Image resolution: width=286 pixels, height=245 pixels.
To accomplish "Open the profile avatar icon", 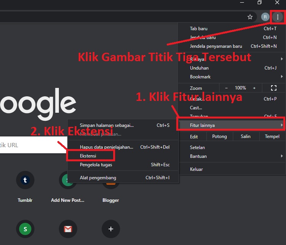I will [x=265, y=17].
